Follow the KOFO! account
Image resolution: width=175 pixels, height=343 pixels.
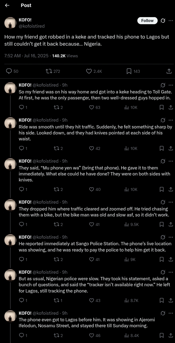coord(147,21)
